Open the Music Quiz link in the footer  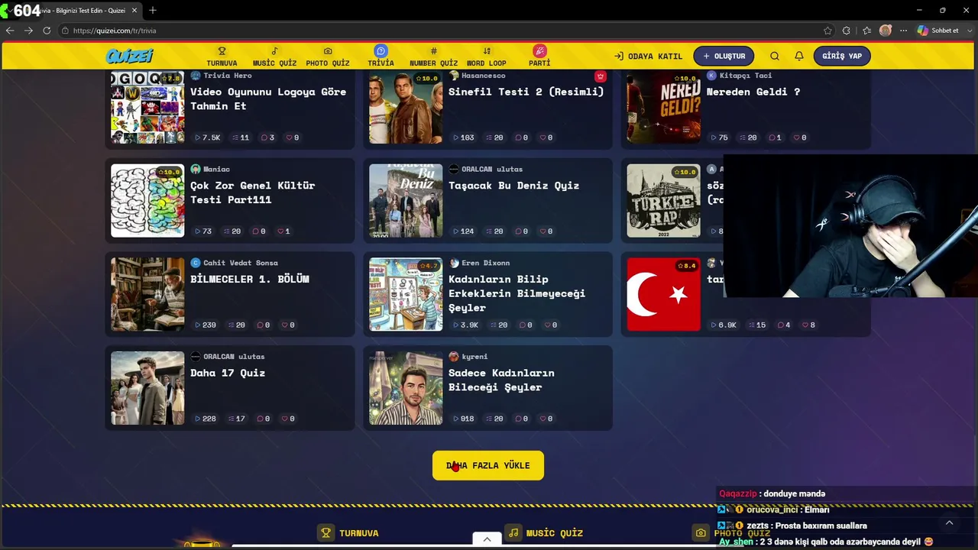(x=546, y=533)
